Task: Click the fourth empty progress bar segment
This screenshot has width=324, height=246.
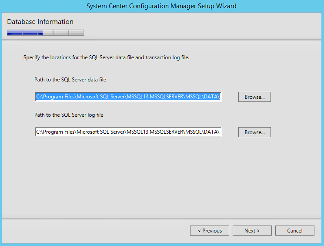Action: [x=61, y=33]
